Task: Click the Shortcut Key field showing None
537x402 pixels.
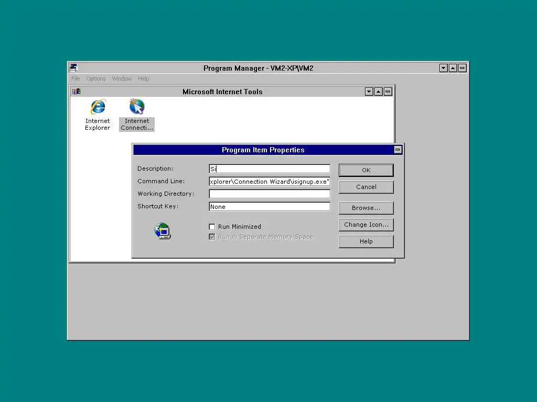Action: click(x=270, y=206)
